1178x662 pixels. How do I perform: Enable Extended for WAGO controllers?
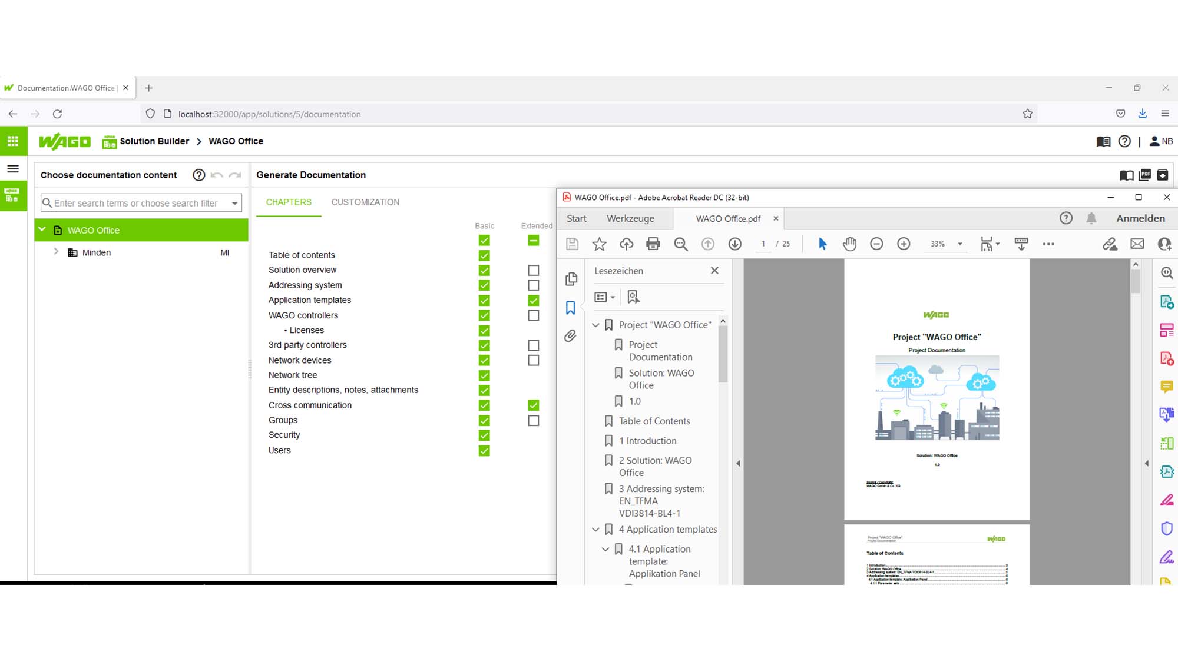click(534, 315)
